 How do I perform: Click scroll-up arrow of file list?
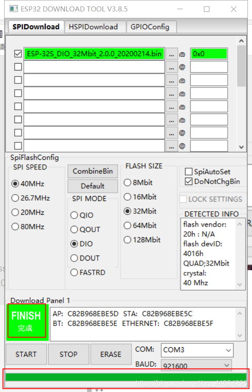pos(241,41)
